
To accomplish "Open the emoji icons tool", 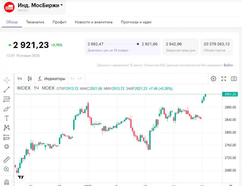I will click(7, 147).
